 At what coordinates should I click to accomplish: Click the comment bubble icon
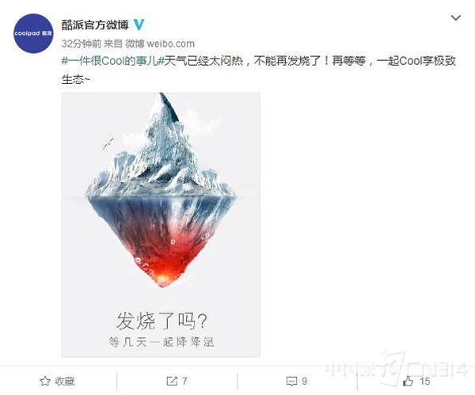291,381
